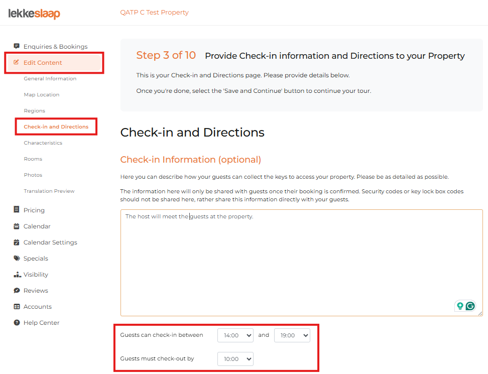Select Edit Content in the sidebar
The width and height of the screenshot is (488, 374).
pos(54,63)
